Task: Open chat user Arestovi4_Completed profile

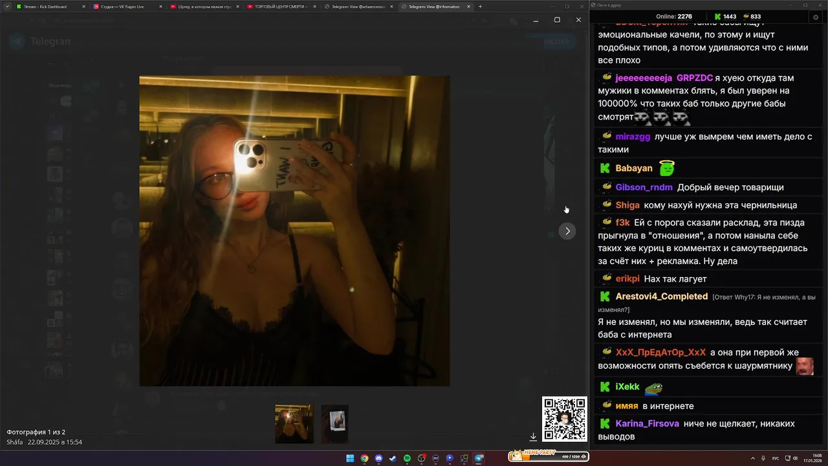Action: tap(662, 296)
